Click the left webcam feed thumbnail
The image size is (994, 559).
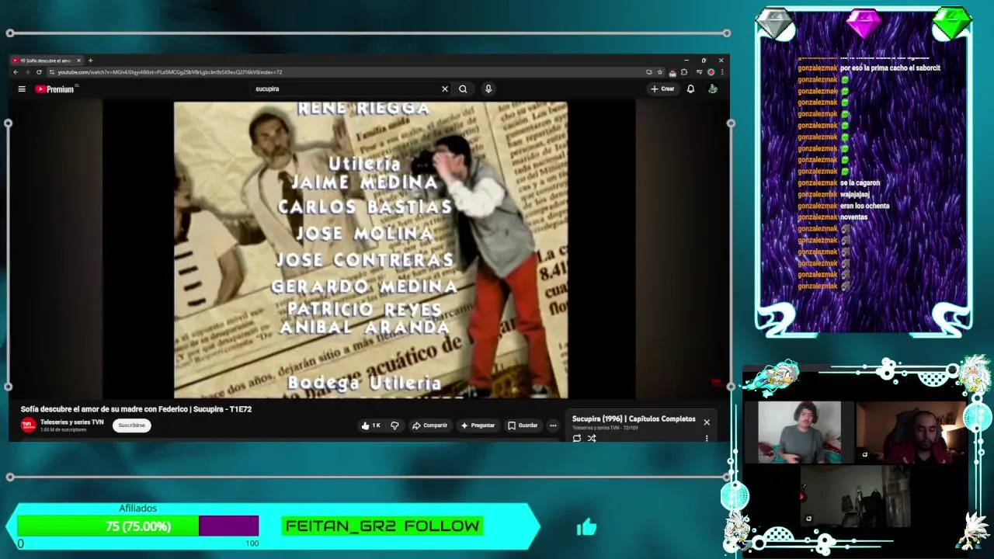tap(799, 432)
